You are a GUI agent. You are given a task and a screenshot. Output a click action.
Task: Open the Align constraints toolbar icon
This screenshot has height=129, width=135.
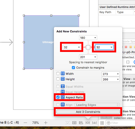(81, 123)
